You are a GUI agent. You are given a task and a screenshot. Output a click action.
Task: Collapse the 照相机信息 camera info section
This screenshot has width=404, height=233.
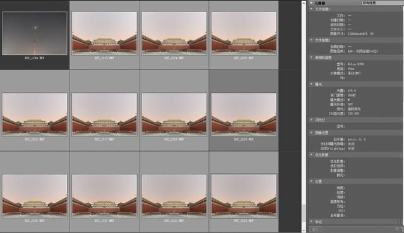[311, 57]
